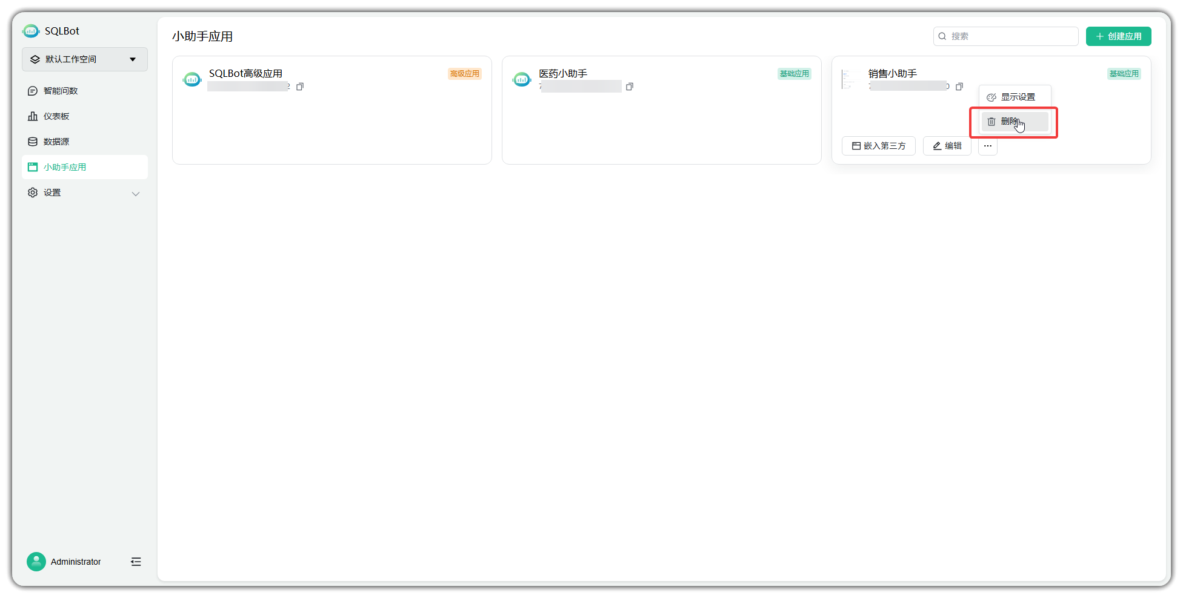The image size is (1183, 598).
Task: Go to 仪表板 dashboard page
Action: point(56,116)
